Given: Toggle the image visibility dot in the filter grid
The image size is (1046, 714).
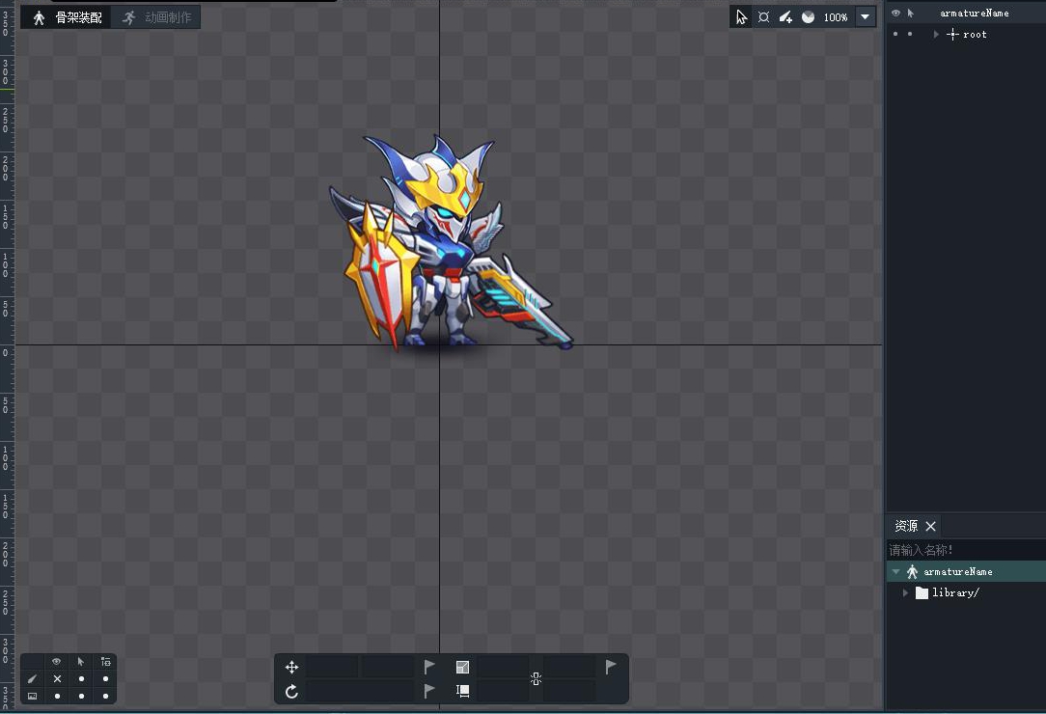Looking at the screenshot, I should (x=57, y=696).
